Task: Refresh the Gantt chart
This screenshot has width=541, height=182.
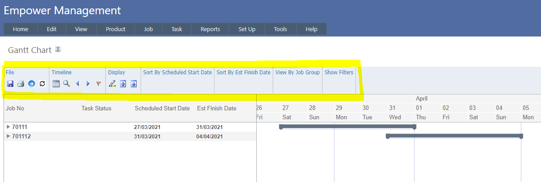Action: 42,84
